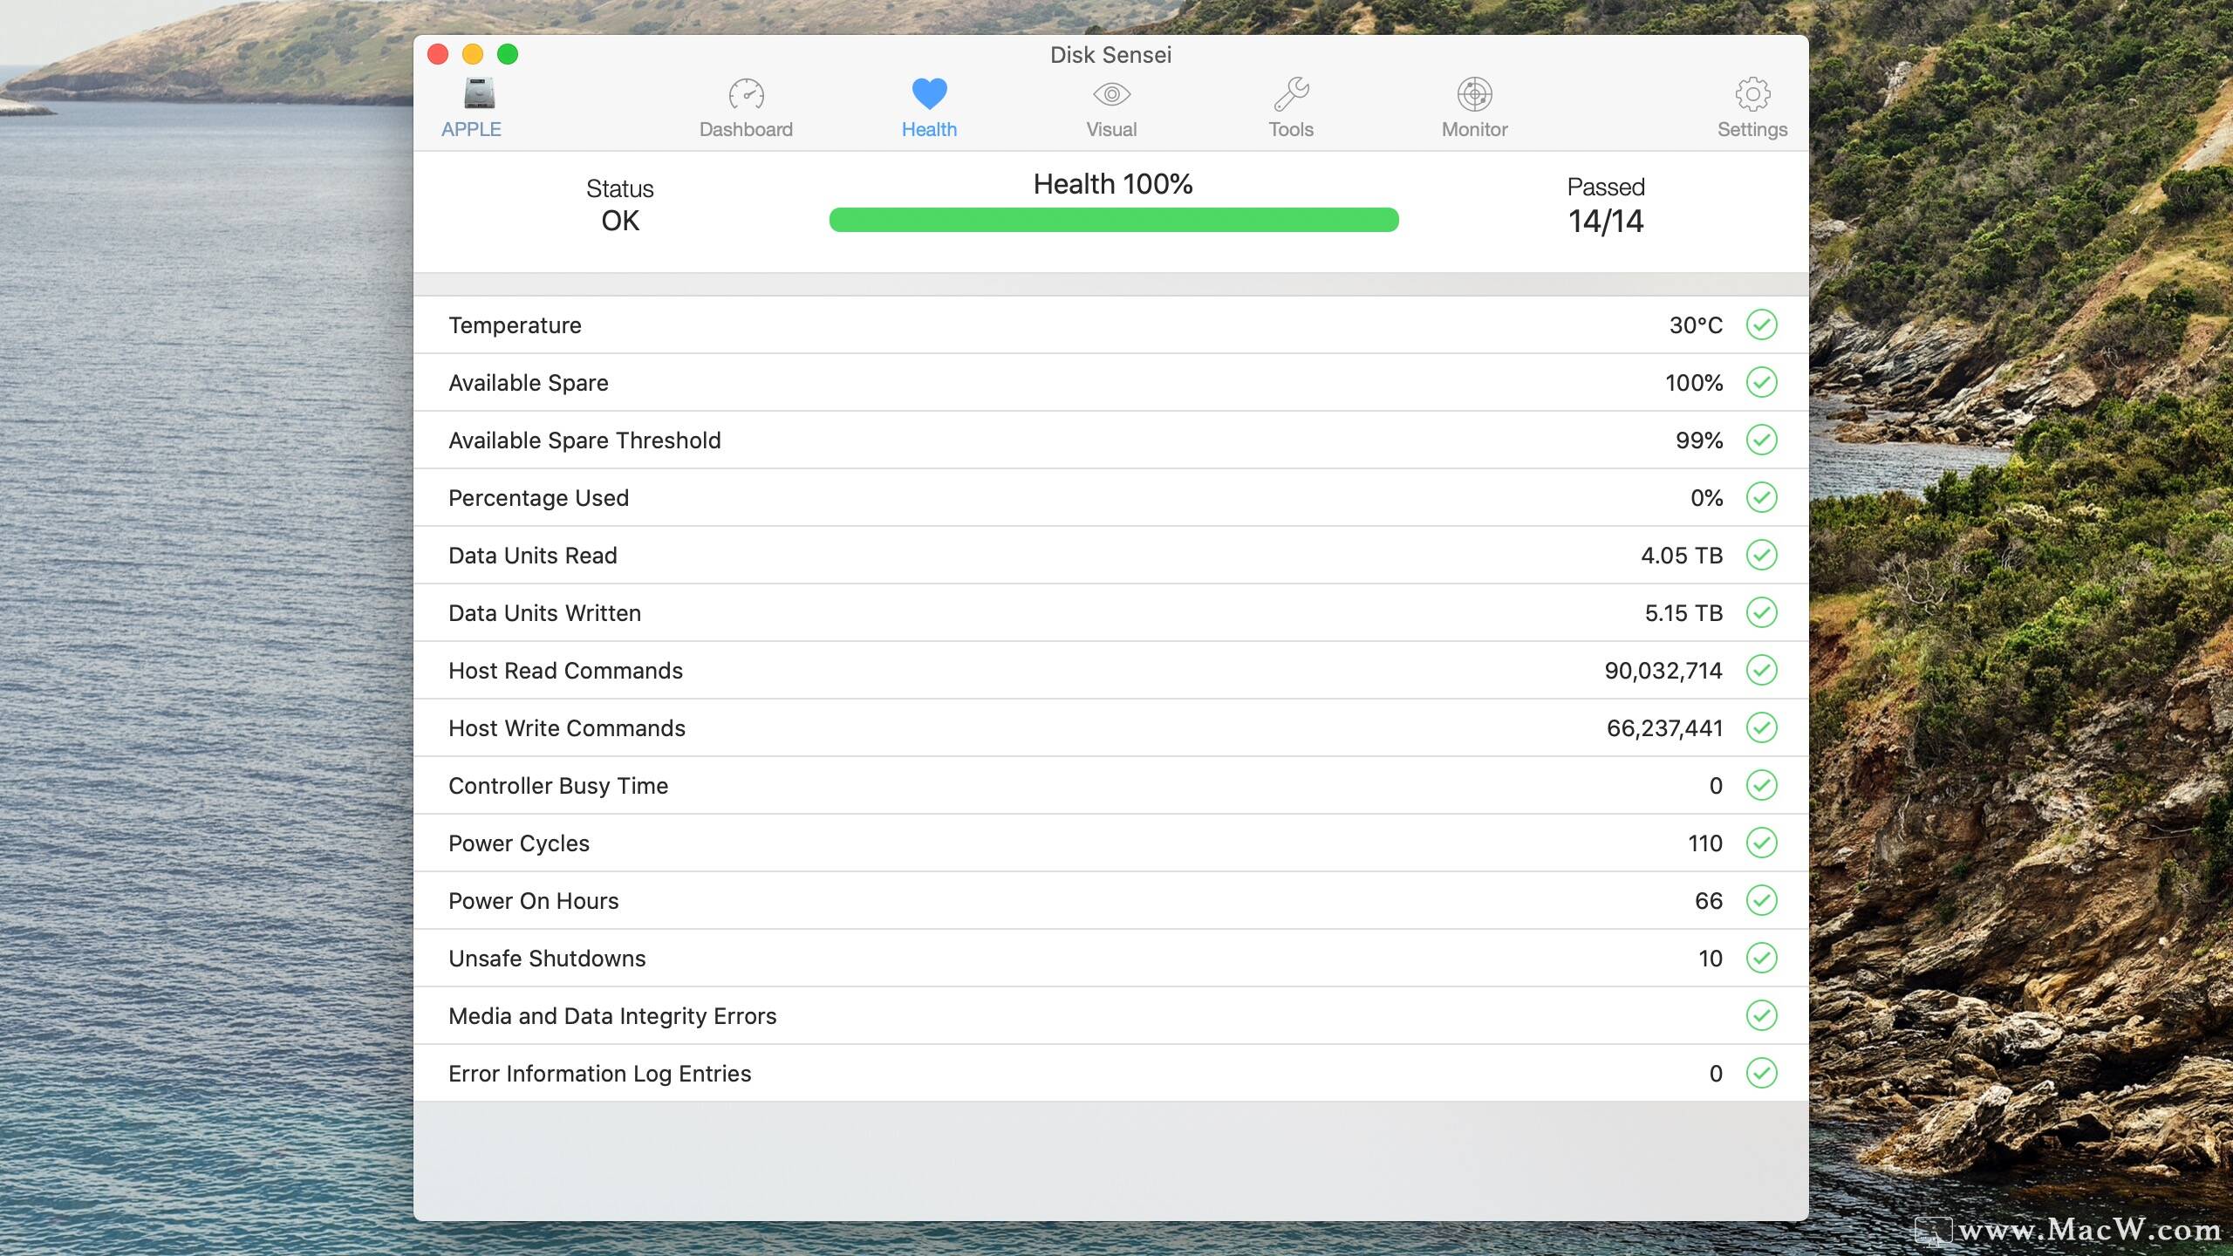
Task: Click the Media and Data Integrity checkmark
Action: point(1761,1015)
